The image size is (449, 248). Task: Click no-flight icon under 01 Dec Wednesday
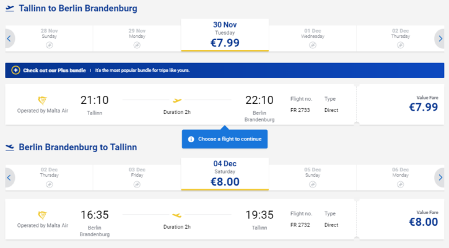313,45
